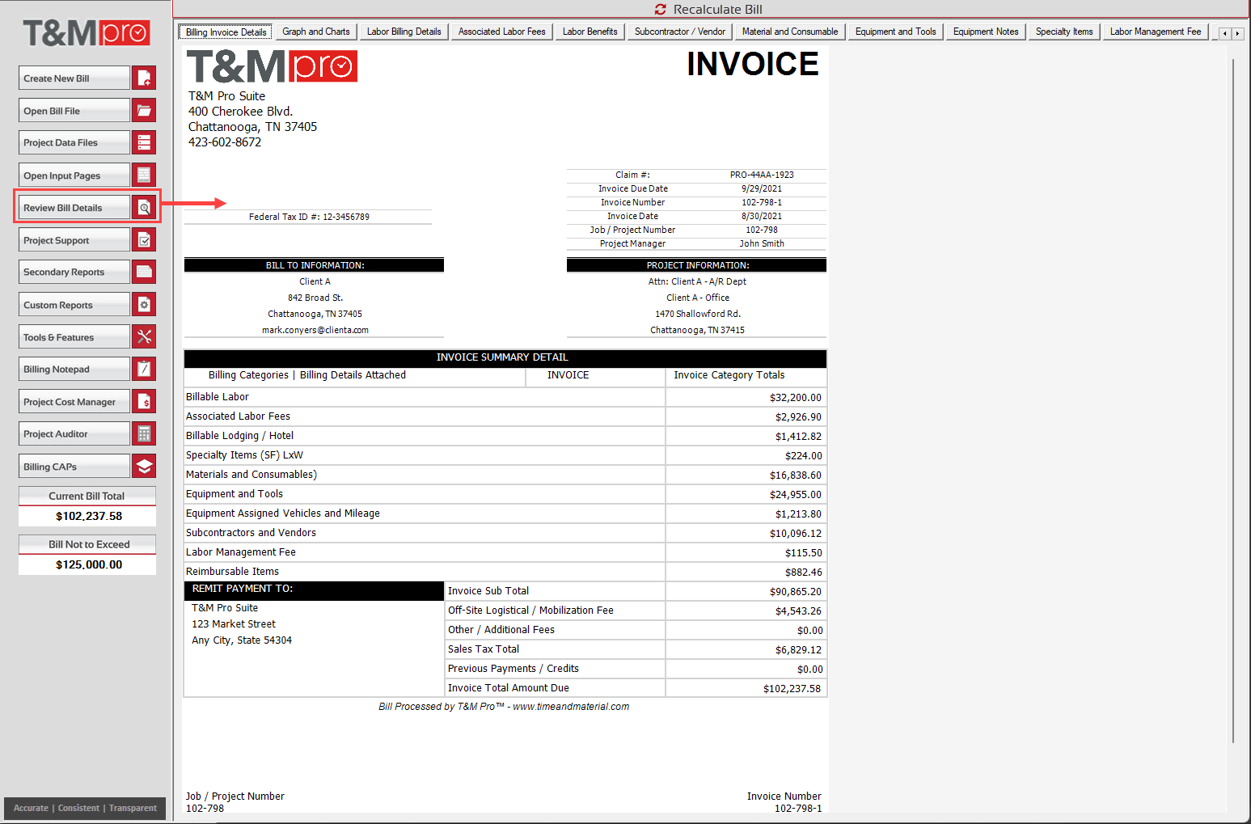
Task: Open the Material and Consumable tab
Action: tap(790, 32)
